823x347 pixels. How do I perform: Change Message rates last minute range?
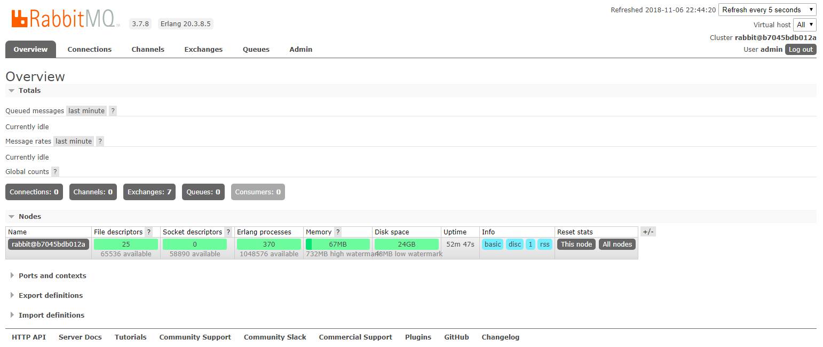coord(74,141)
